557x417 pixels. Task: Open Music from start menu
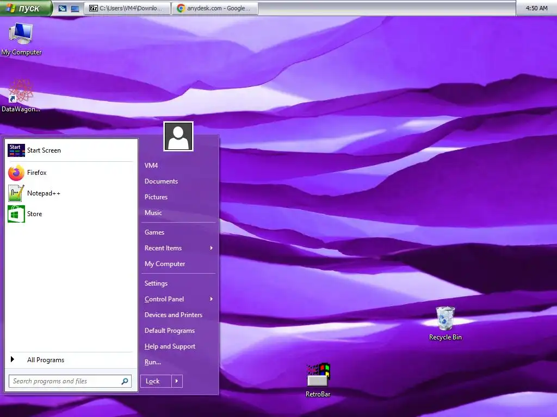pyautogui.click(x=178, y=213)
